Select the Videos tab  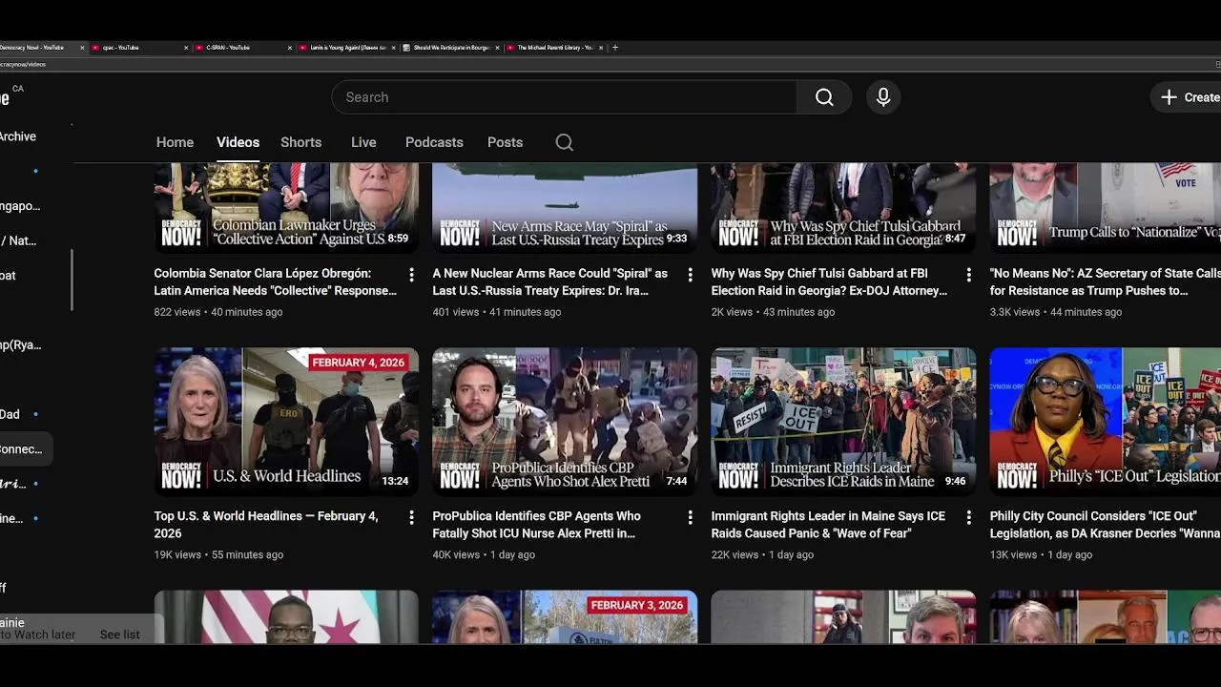[x=238, y=142]
